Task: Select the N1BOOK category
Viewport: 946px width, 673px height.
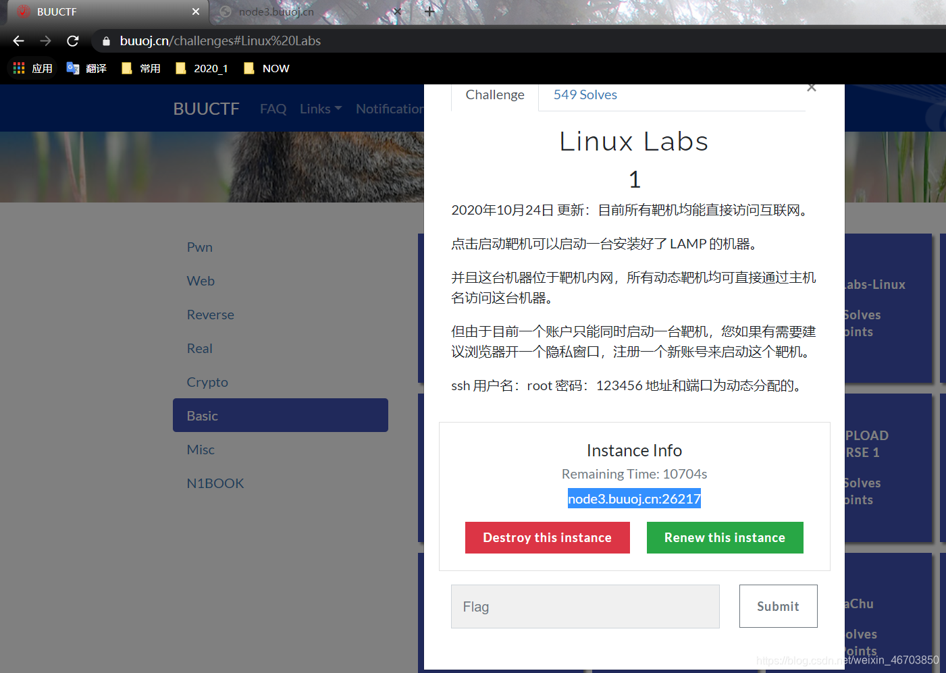Action: [x=280, y=483]
